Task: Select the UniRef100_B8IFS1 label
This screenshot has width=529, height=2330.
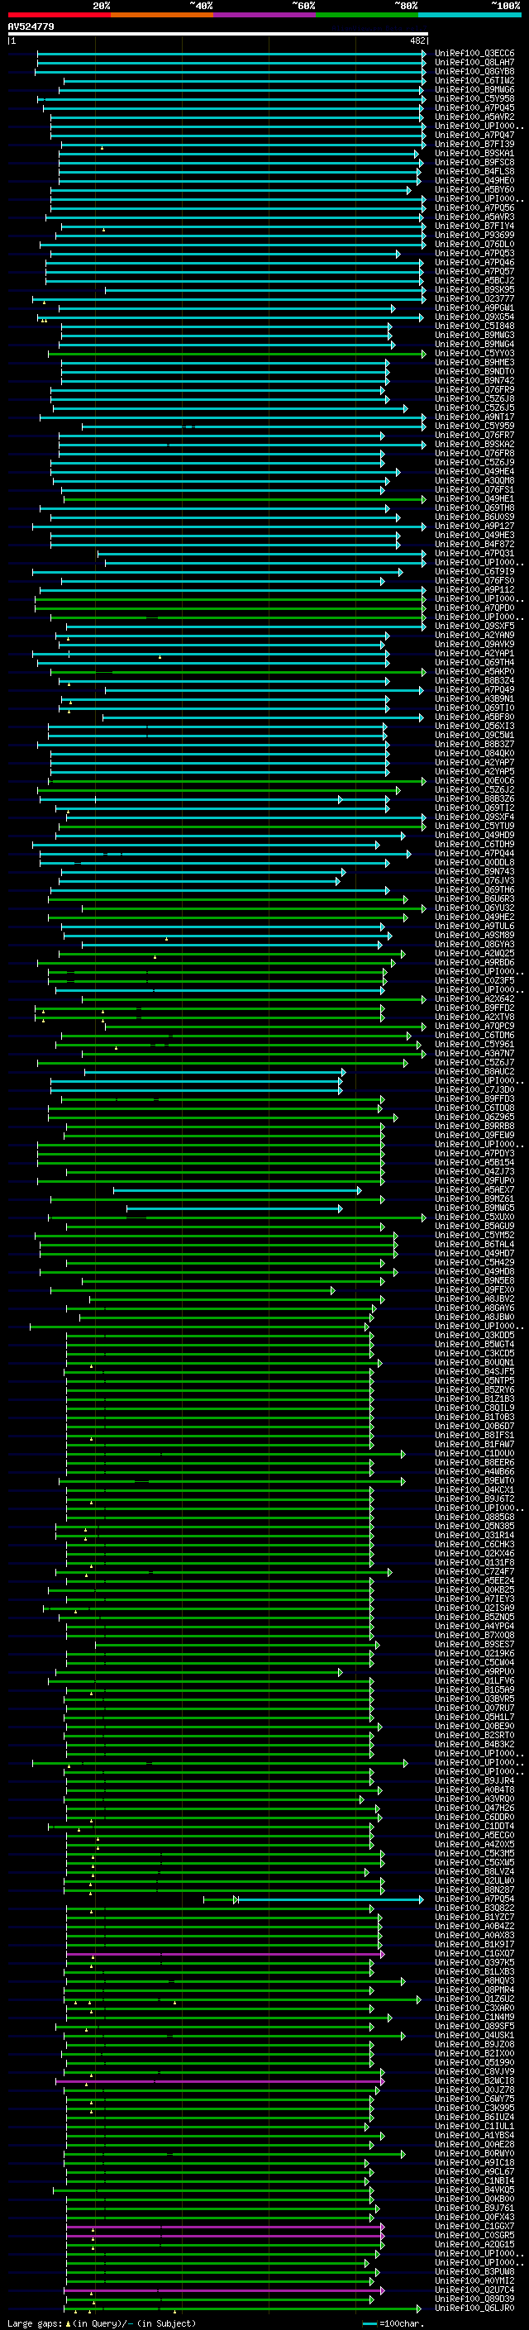Action: point(474,1436)
